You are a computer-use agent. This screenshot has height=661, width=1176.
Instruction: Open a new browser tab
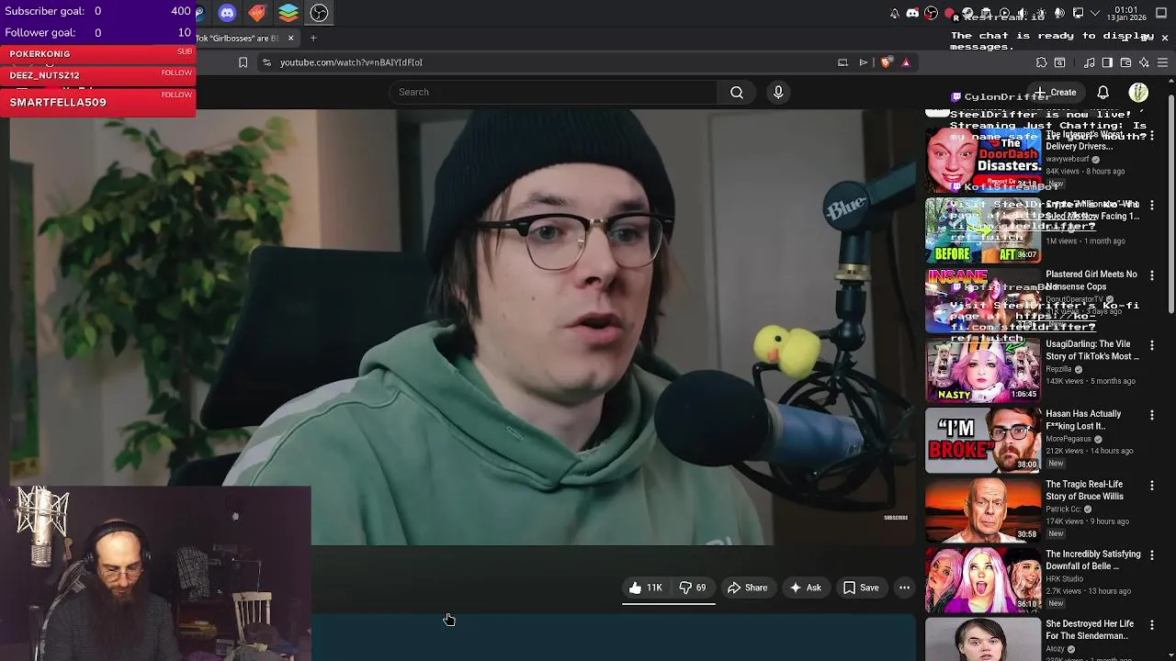tap(312, 38)
